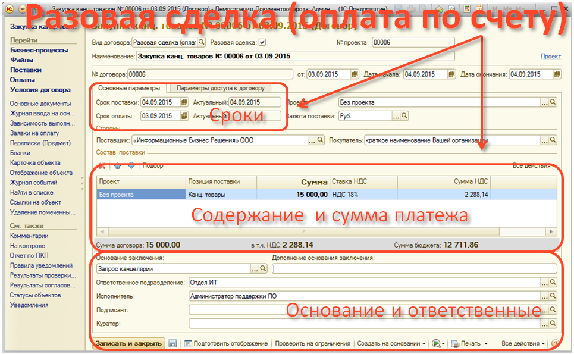The height and width of the screenshot is (354, 574).
Task: Open calendar picker for Срок оплаты
Action: pyautogui.click(x=184, y=116)
